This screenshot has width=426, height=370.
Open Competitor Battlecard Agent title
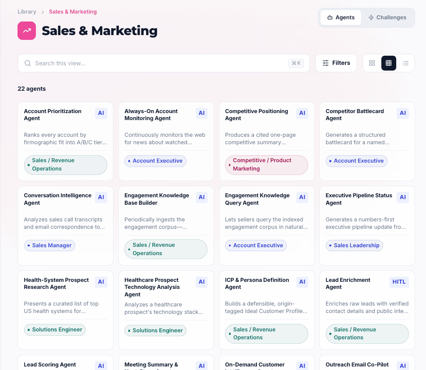click(x=355, y=115)
